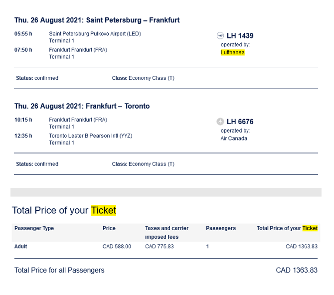Click the Air Canada operator name
This screenshot has height=295, width=334.
click(x=234, y=139)
